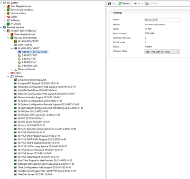190x179 pixels.
Task: Collapse the NI-cRIO-9056-01F6BAAD node
Action: click(4, 31)
